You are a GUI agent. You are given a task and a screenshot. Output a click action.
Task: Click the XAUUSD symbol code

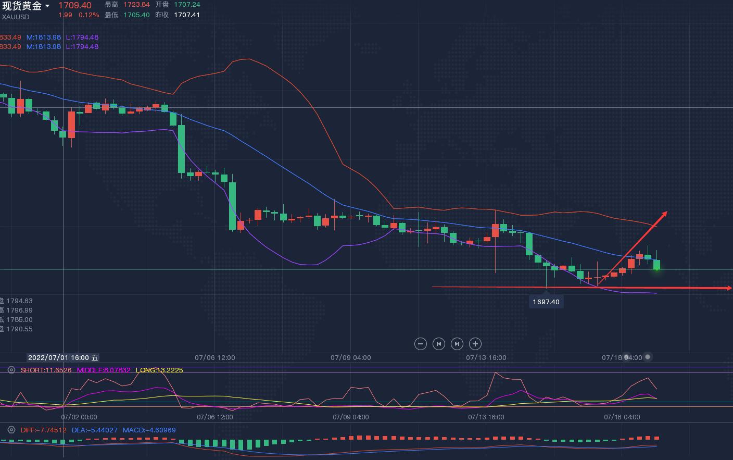[16, 17]
